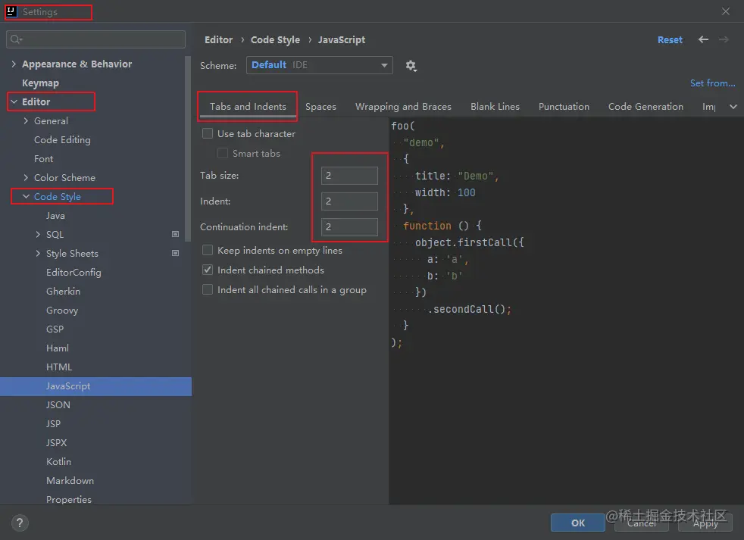Open the Code Generation tab
Image resolution: width=744 pixels, height=540 pixels.
click(x=646, y=107)
